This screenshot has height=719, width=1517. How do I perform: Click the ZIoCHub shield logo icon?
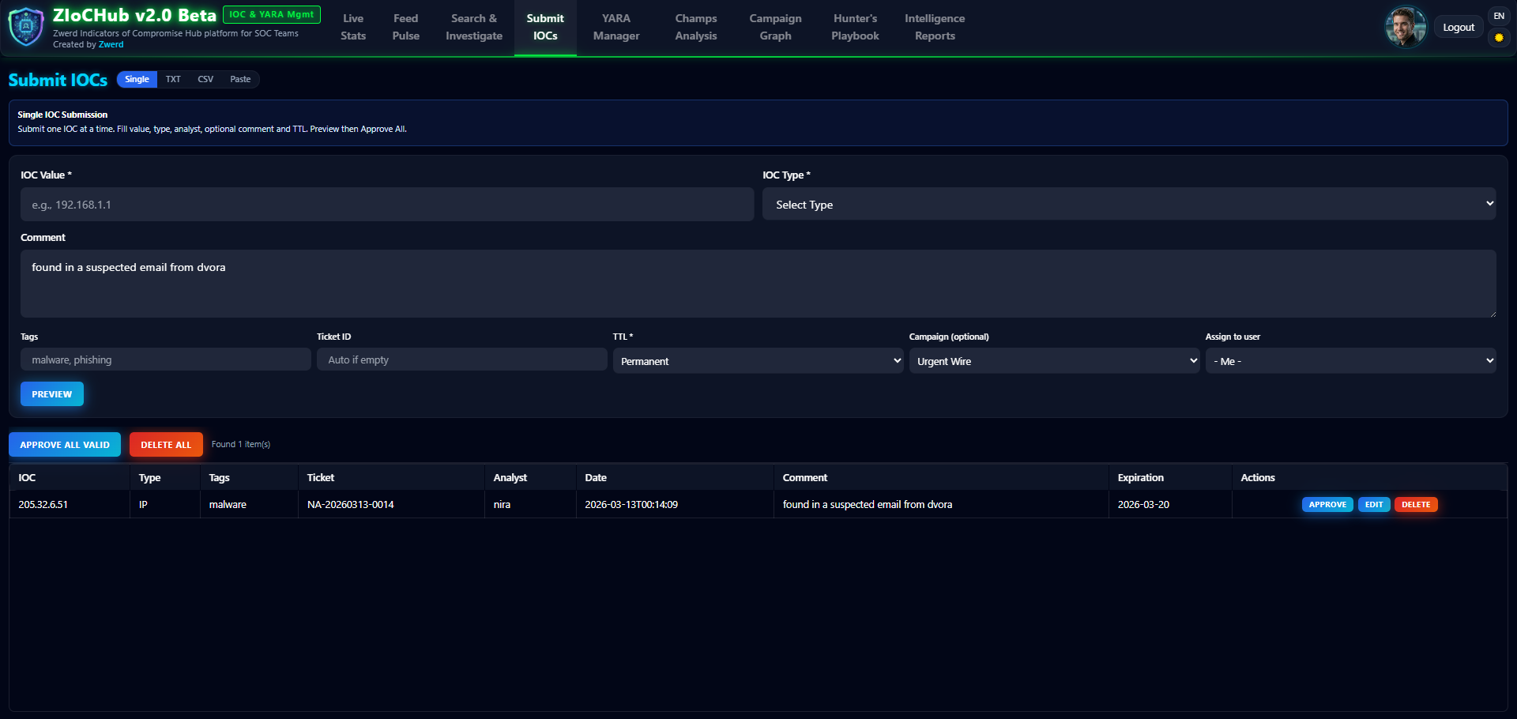click(26, 27)
